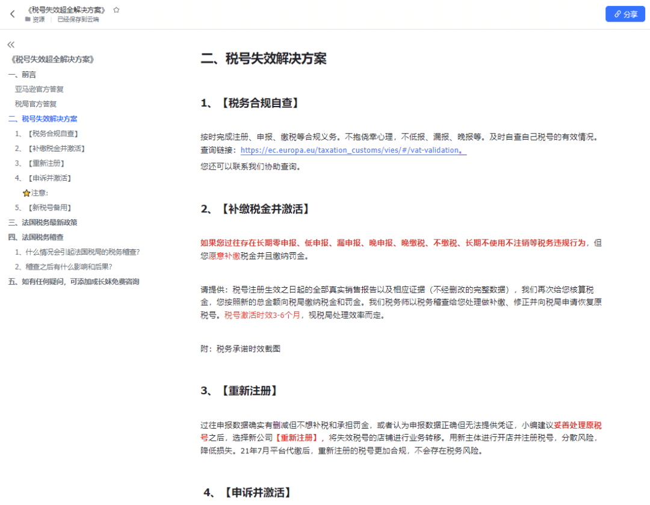Select 税局官方答复 in the sidebar

(x=37, y=104)
